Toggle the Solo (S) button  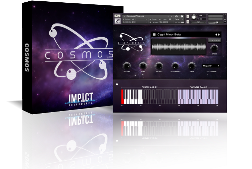coord(188,16)
